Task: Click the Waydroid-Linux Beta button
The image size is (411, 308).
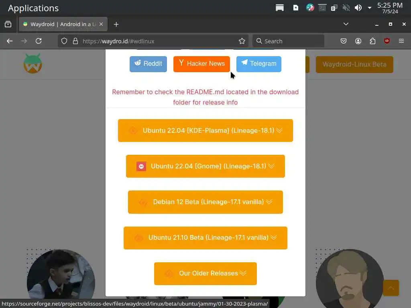Action: point(354,65)
